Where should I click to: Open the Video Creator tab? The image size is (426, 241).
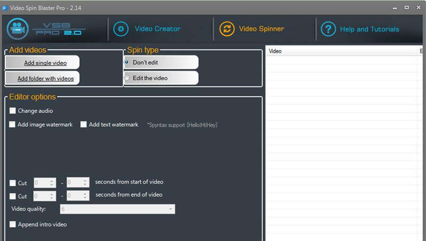pyautogui.click(x=158, y=29)
